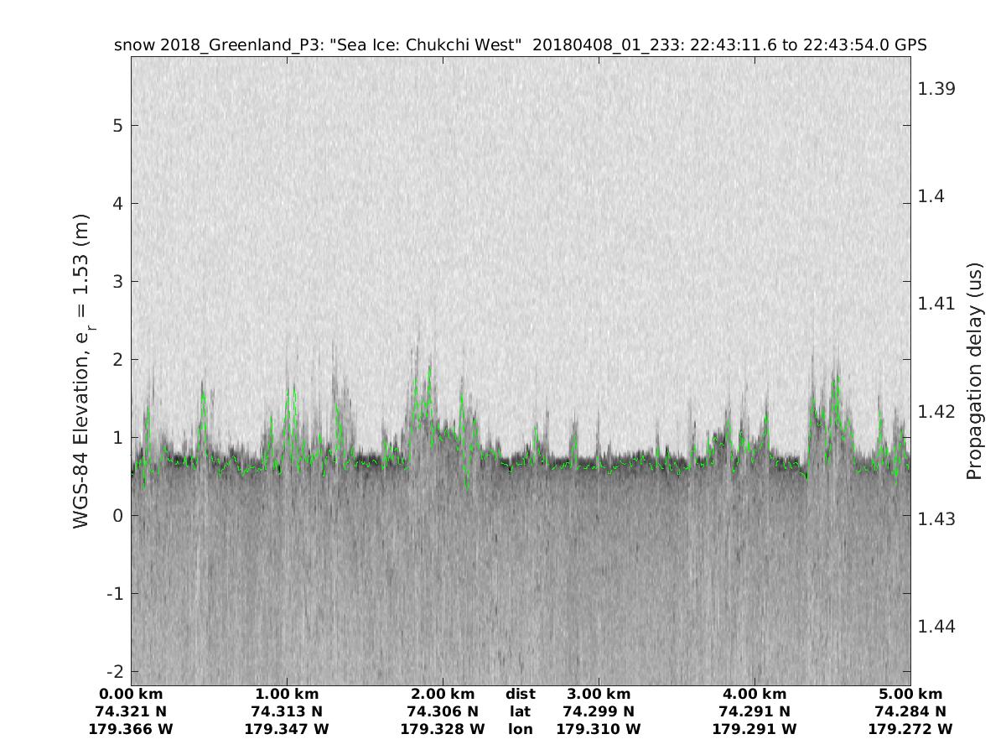This screenshot has height=755, width=1006.
Task: Click the 74.299 N latitude label
Action: pos(598,712)
